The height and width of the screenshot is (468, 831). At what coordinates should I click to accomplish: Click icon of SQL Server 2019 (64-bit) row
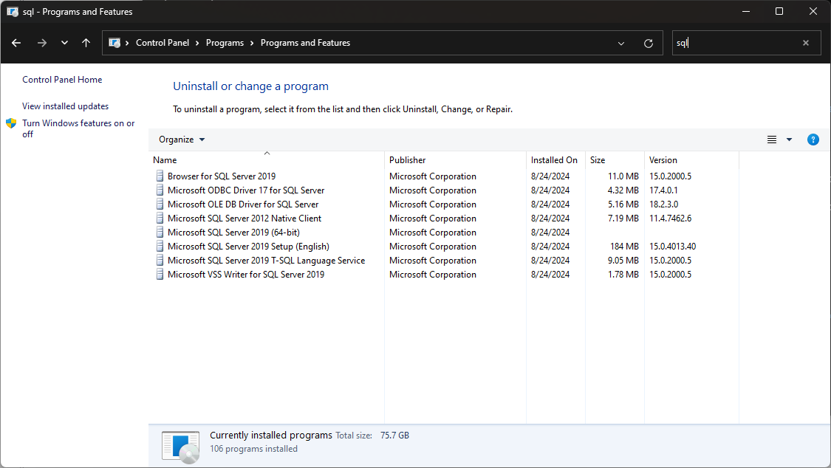(160, 233)
